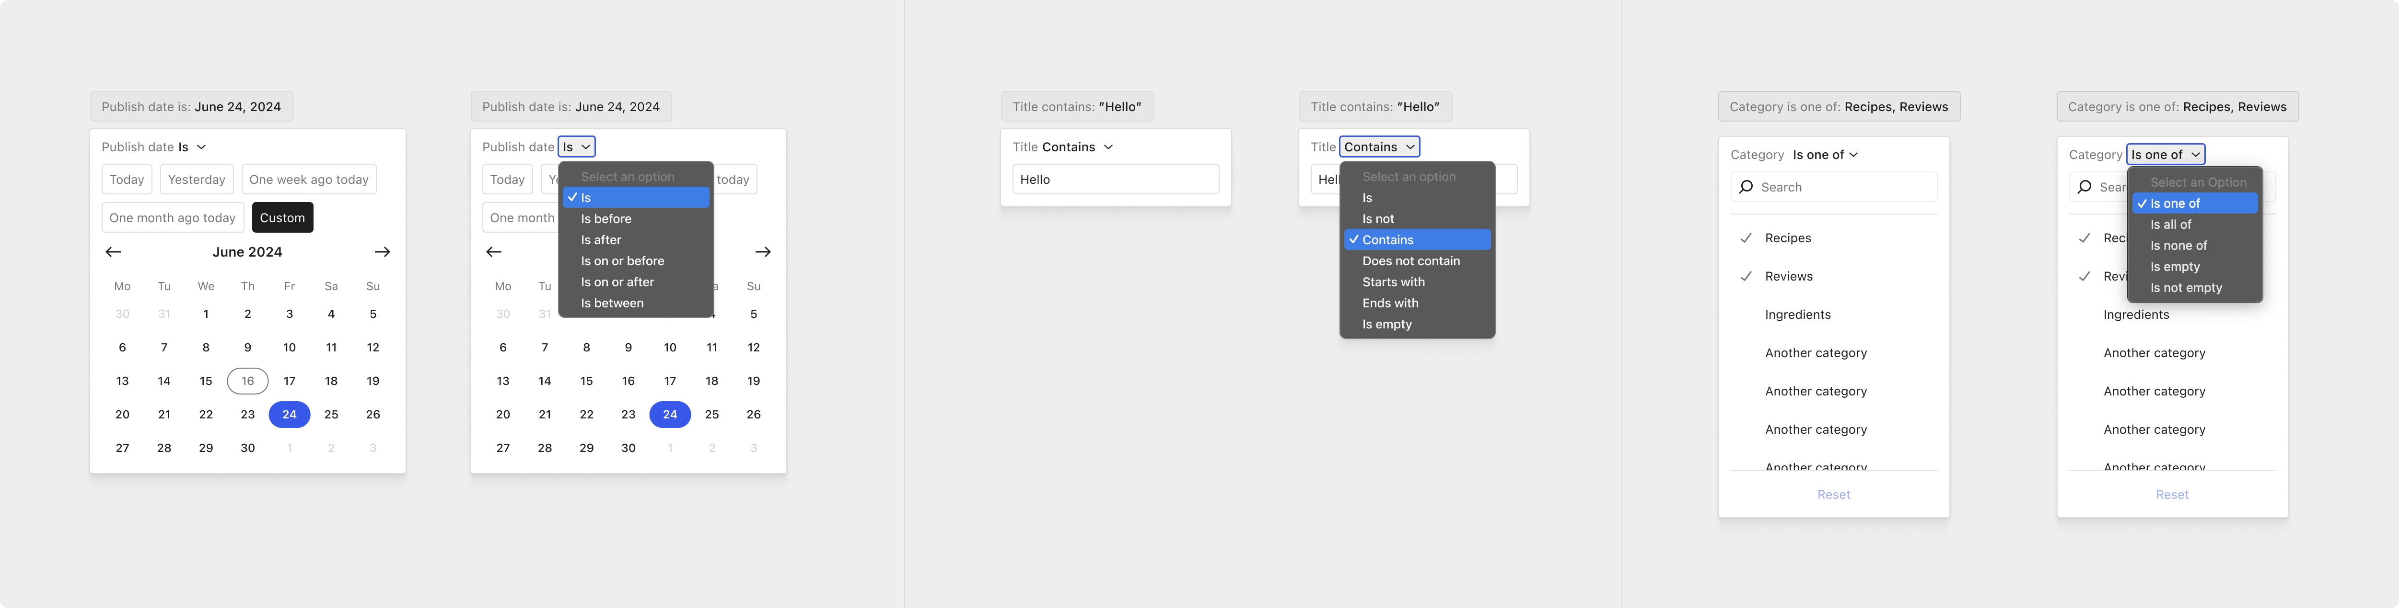Click the Hello text input field
The image size is (2399, 608).
(x=1115, y=180)
